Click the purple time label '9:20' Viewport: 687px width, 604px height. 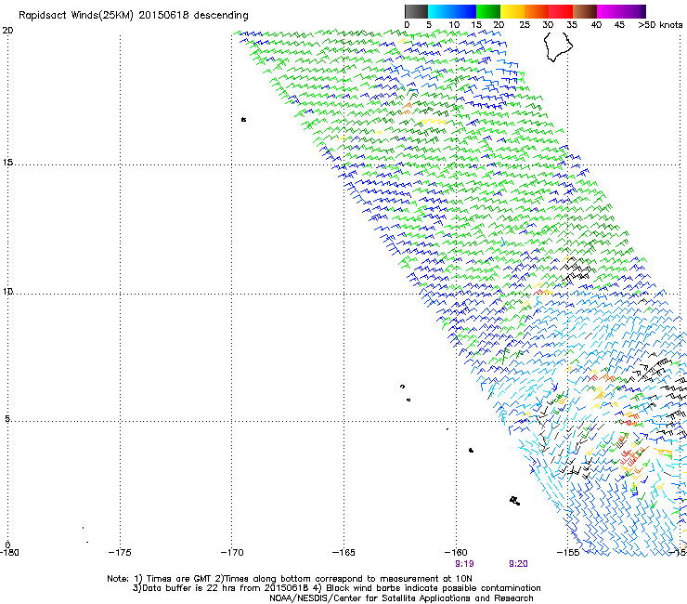coord(518,564)
